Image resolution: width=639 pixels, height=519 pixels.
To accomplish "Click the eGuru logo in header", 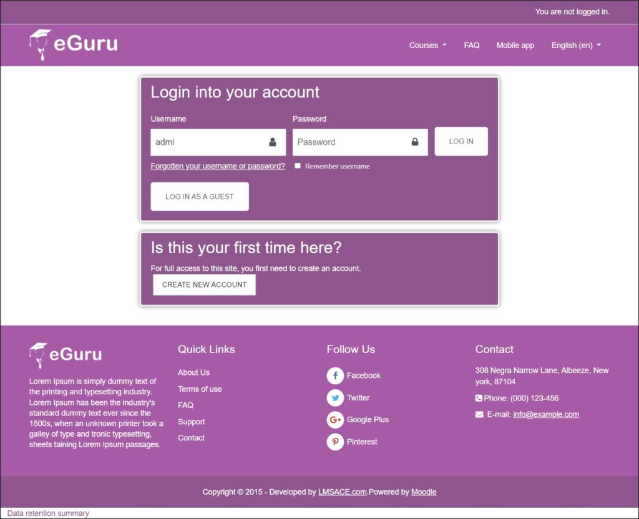I will 73,44.
